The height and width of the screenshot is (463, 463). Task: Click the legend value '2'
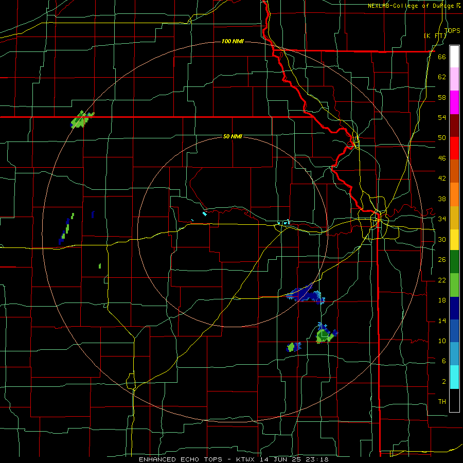click(443, 381)
